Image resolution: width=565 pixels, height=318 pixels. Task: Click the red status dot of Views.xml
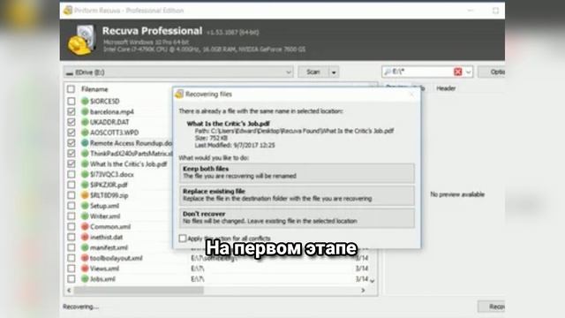tap(85, 269)
